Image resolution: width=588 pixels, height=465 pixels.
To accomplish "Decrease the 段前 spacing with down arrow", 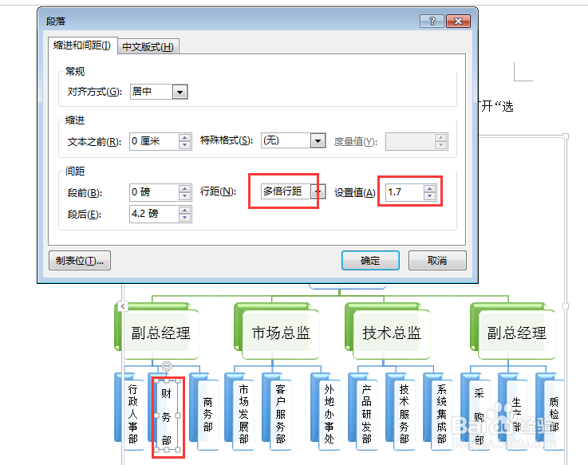I will (x=184, y=196).
